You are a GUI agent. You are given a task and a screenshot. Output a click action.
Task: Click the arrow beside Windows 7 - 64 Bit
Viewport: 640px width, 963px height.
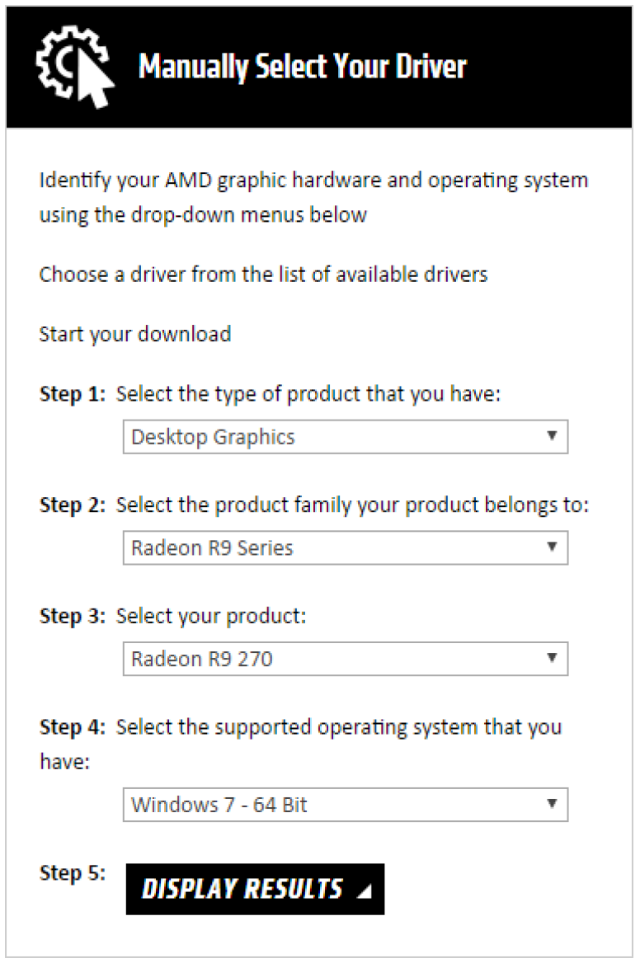tap(552, 803)
